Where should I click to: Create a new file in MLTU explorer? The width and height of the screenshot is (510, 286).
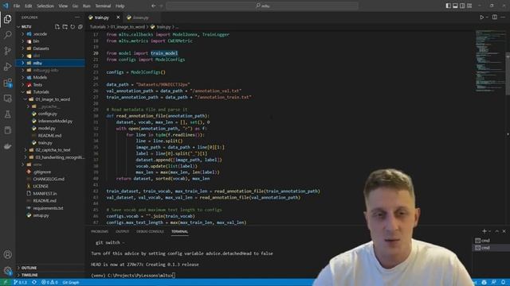point(57,26)
